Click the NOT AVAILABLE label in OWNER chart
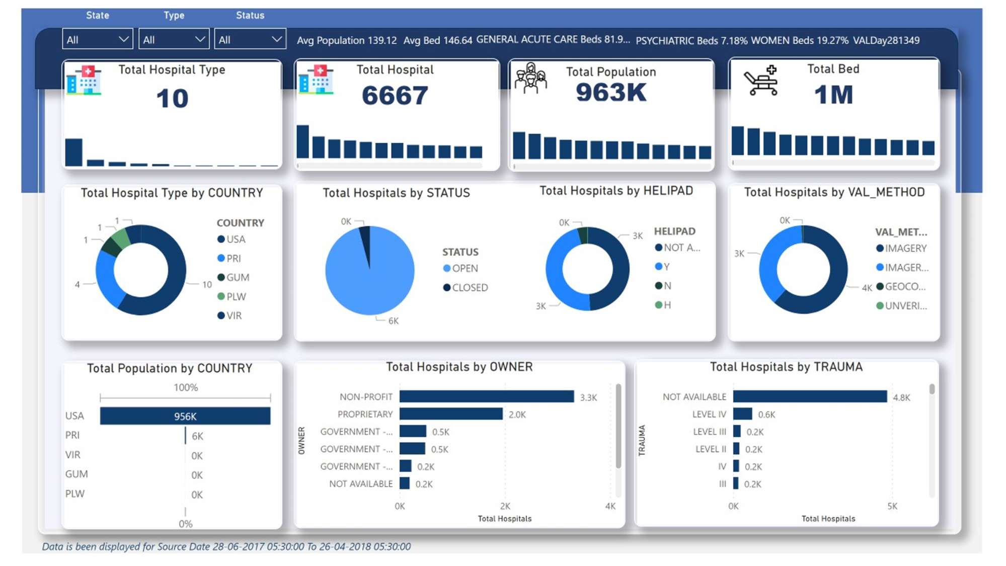Image resolution: width=1006 pixels, height=566 pixels. tap(361, 483)
